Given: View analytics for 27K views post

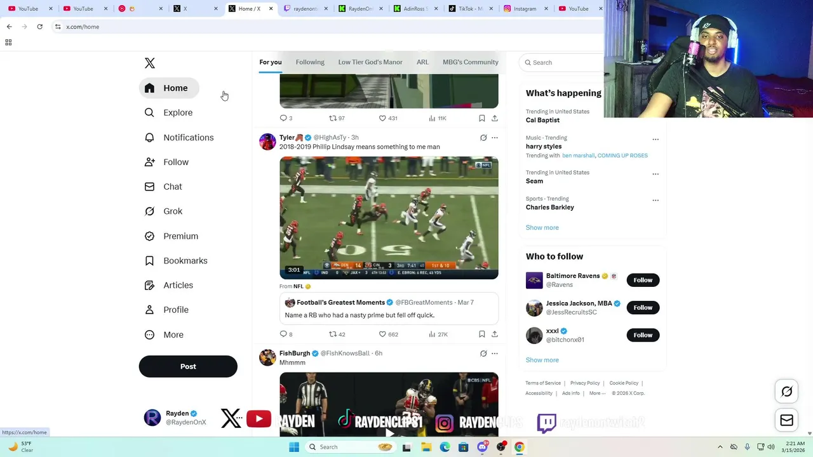Looking at the screenshot, I should (x=438, y=334).
